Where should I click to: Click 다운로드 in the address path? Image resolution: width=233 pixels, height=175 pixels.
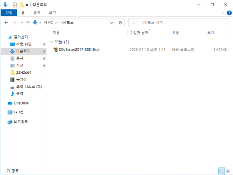(x=67, y=22)
